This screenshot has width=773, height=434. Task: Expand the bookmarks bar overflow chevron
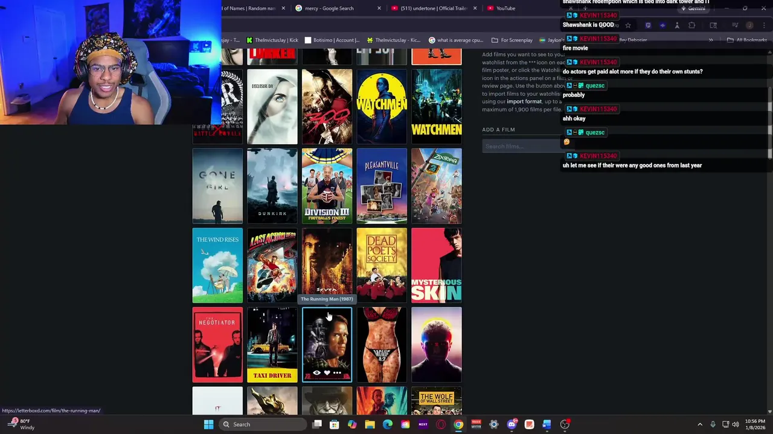tap(711, 40)
